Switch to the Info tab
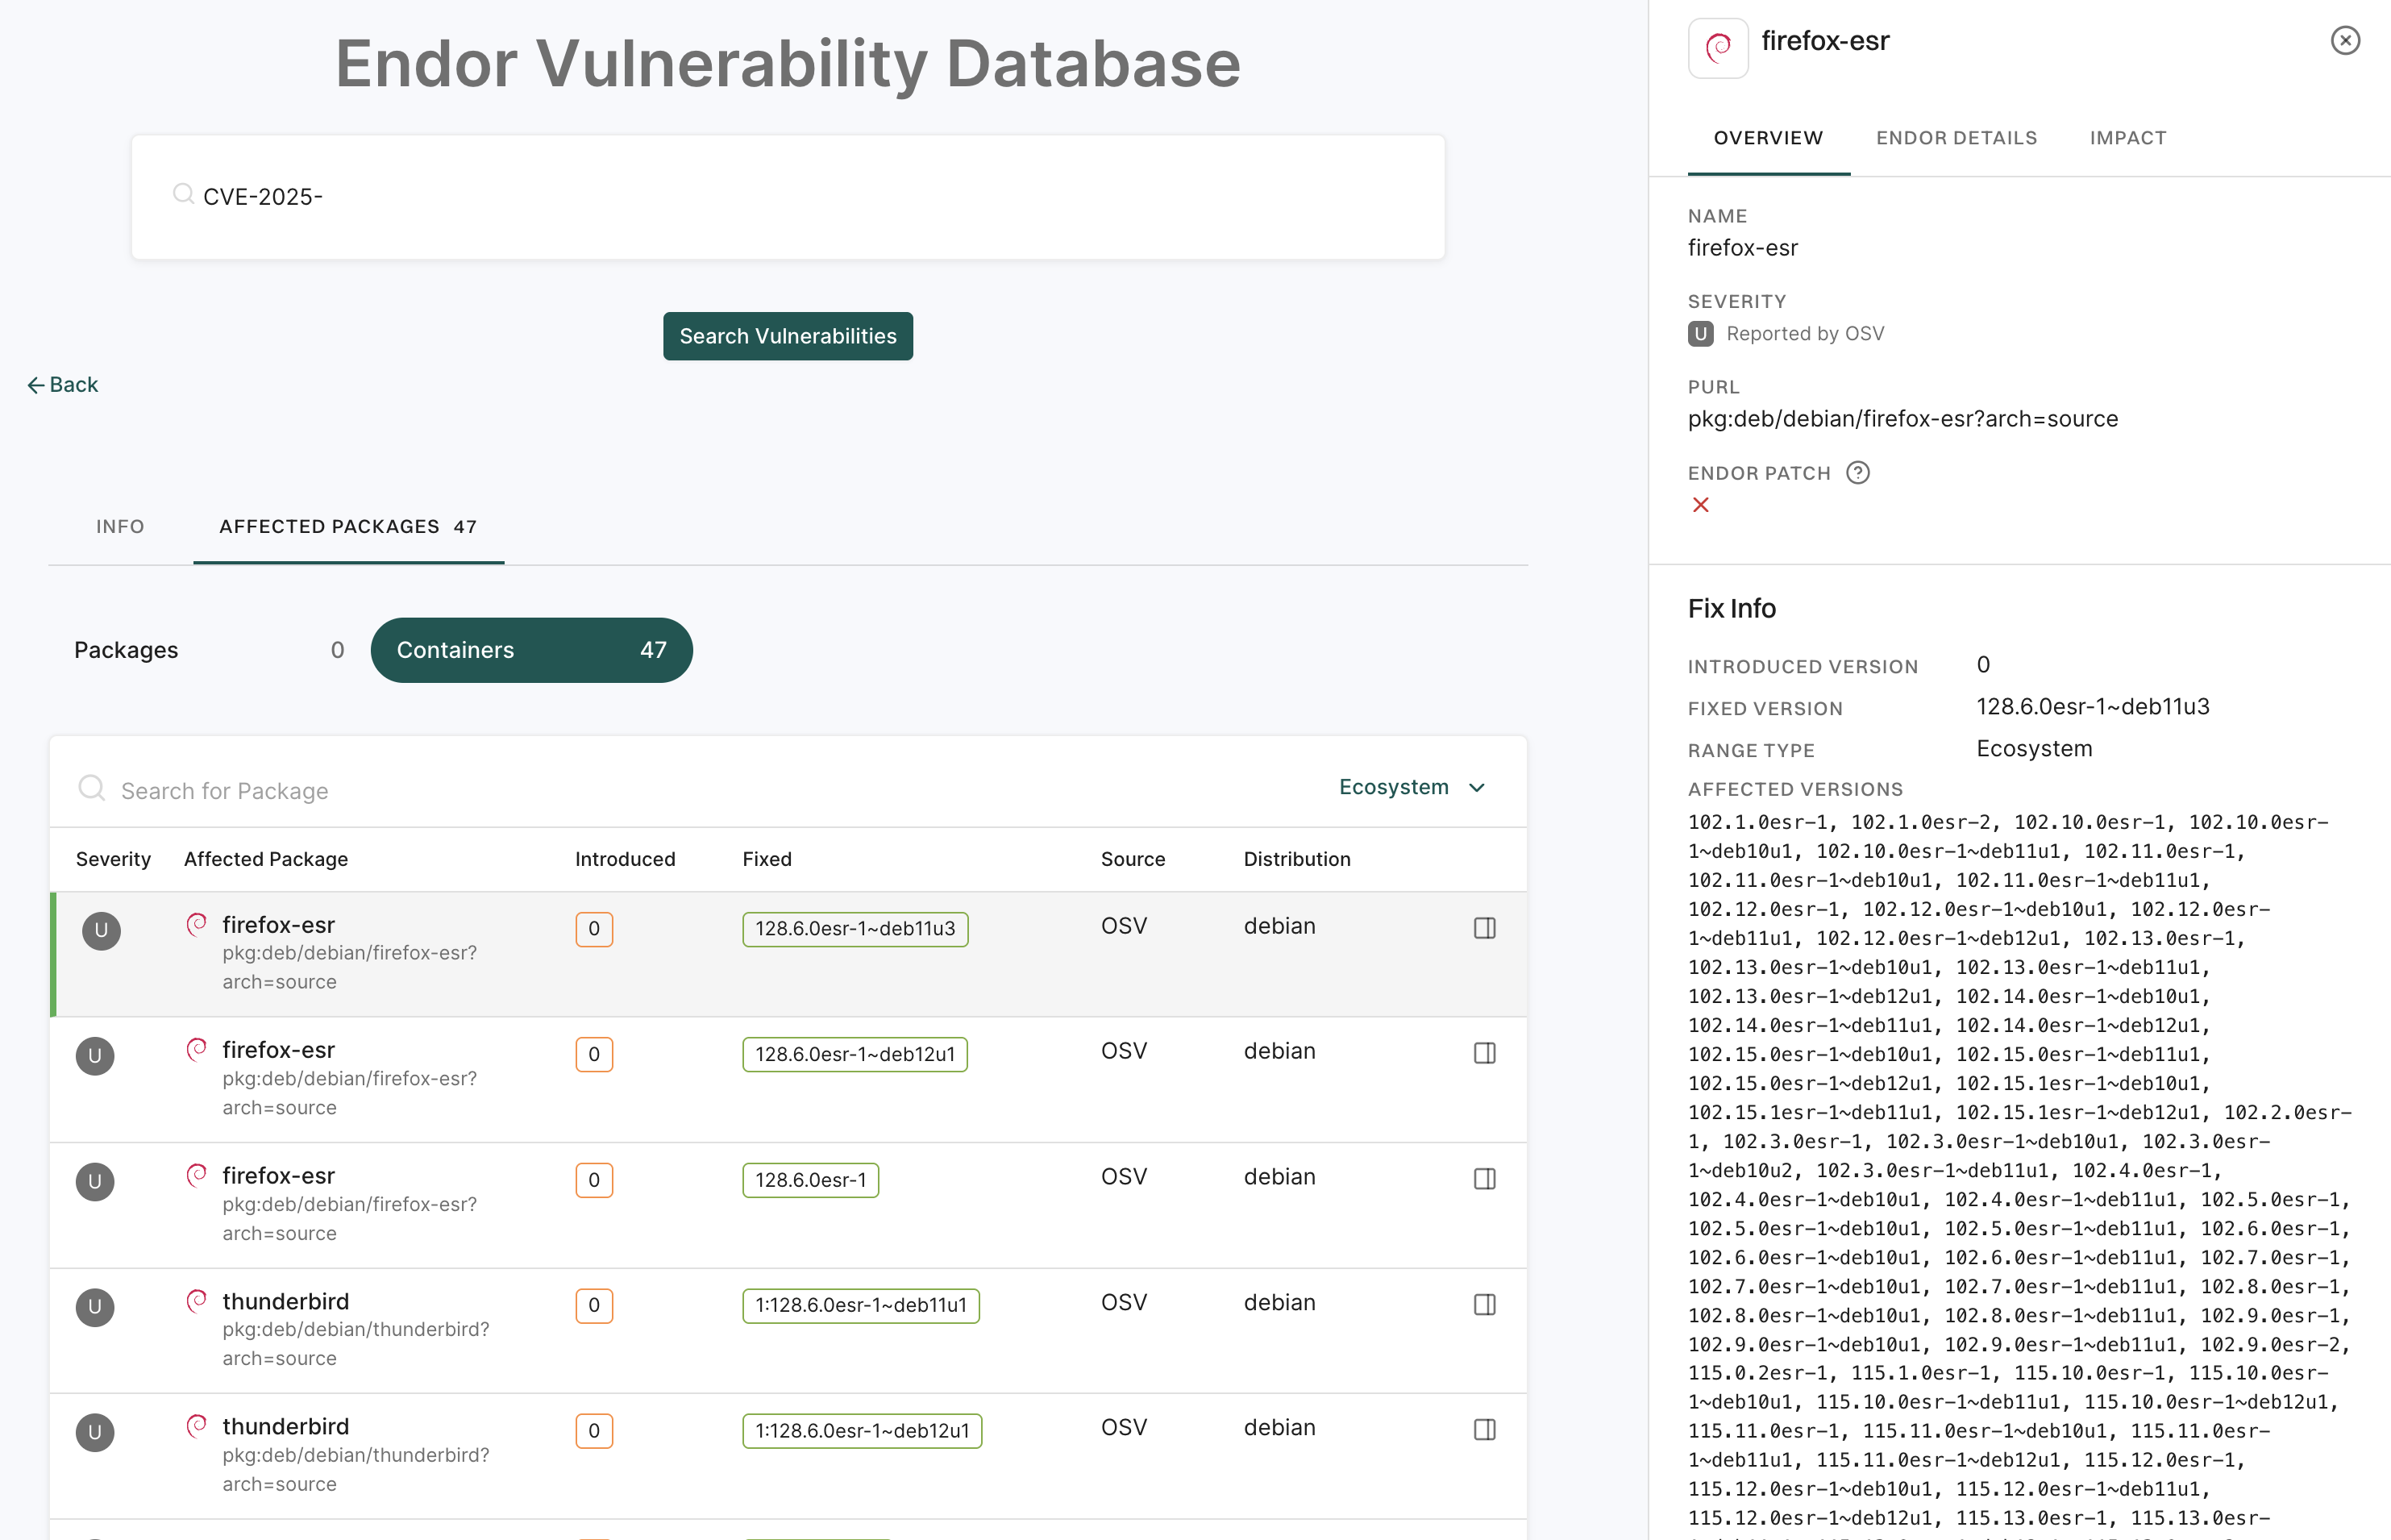Viewport: 2391px width, 1540px height. [x=120, y=527]
